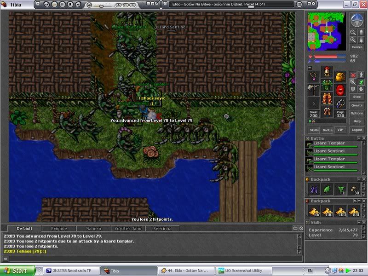The image size is (368, 276).
Task: Open the Quests log
Action: pyautogui.click(x=357, y=105)
